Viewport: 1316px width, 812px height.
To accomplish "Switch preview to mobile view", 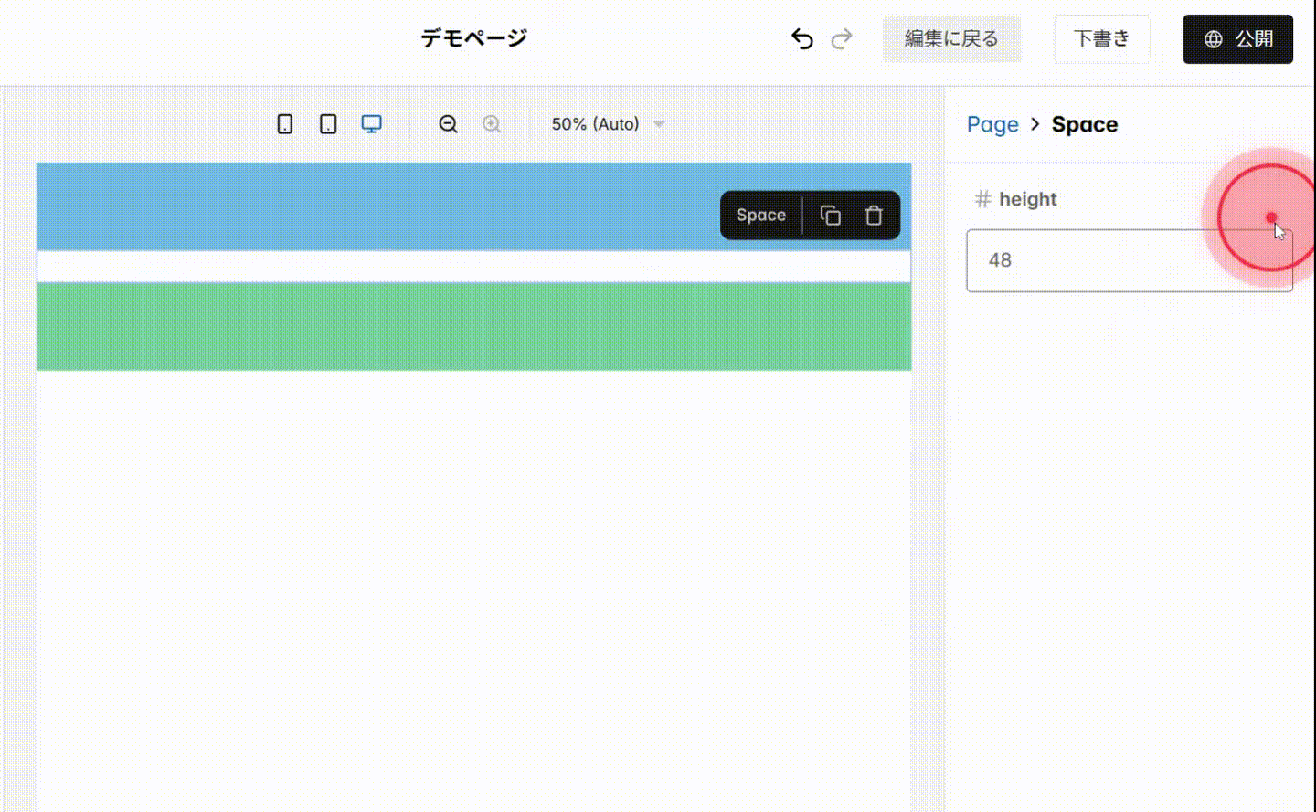I will click(x=284, y=123).
